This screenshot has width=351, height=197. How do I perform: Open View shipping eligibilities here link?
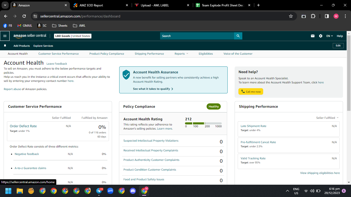(x=320, y=173)
